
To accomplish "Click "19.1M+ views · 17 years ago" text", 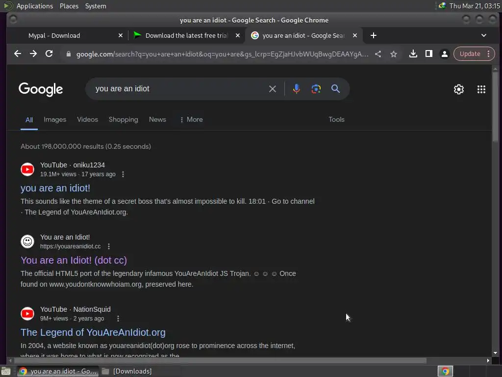I will [78, 174].
